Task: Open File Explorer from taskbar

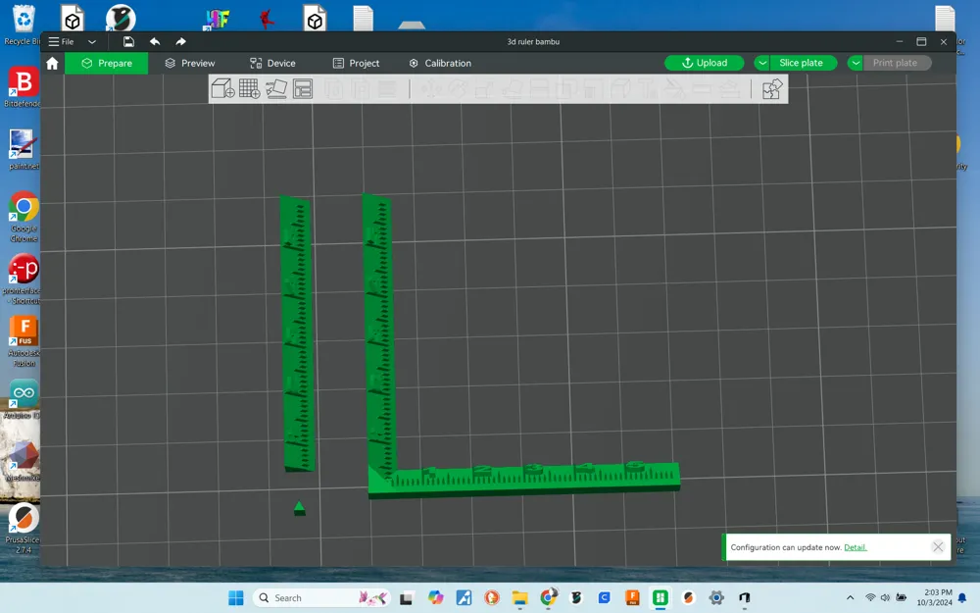Action: pyautogui.click(x=520, y=598)
